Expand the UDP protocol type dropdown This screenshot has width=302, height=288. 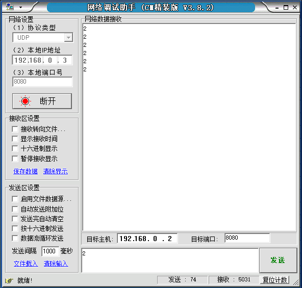pyautogui.click(x=68, y=37)
